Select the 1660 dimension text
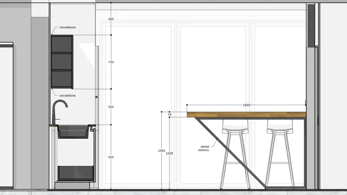This screenshot has height=195, width=347. coord(246,105)
